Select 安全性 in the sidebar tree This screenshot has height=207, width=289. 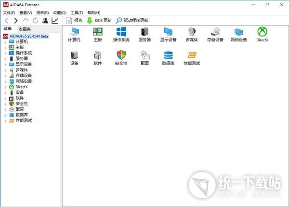22,103
